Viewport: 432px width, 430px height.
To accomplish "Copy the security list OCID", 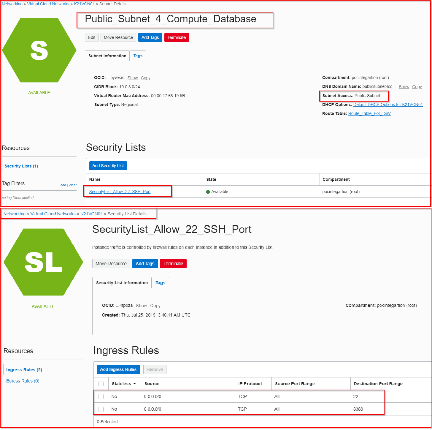I will 155,306.
